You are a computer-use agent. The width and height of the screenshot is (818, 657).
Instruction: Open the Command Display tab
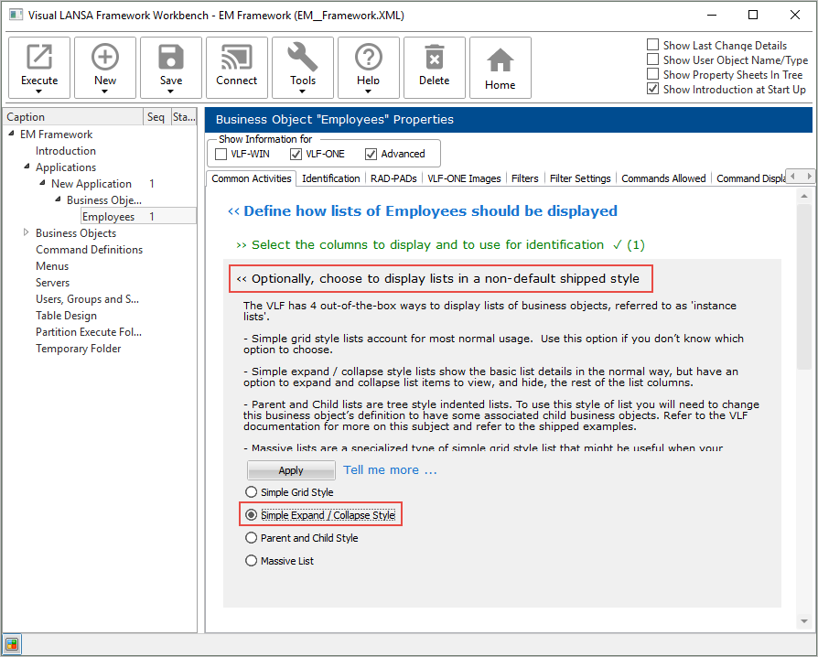pyautogui.click(x=750, y=178)
